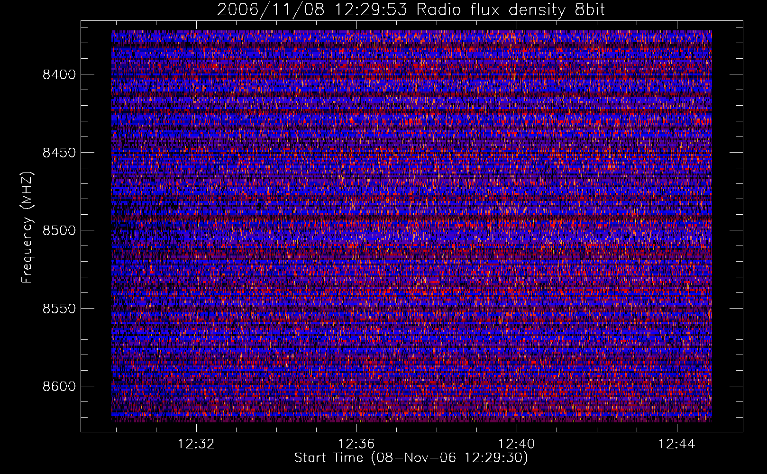Click the plot title 'Radio flux density 8bit'
Viewport: 767px width, 474px height.
pos(511,10)
